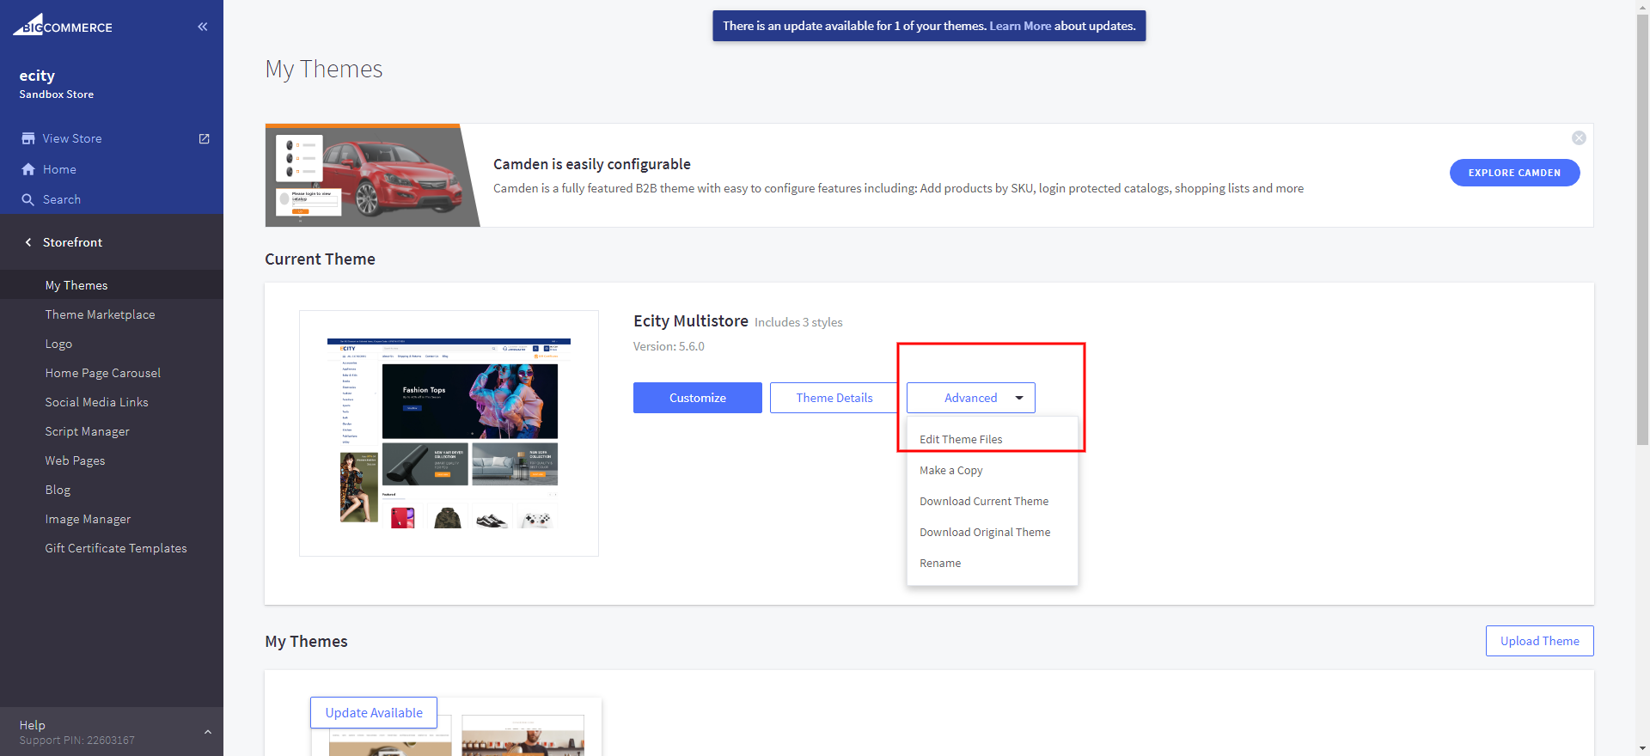The width and height of the screenshot is (1650, 756).
Task: Click the Search magnifier icon
Action: pos(28,199)
